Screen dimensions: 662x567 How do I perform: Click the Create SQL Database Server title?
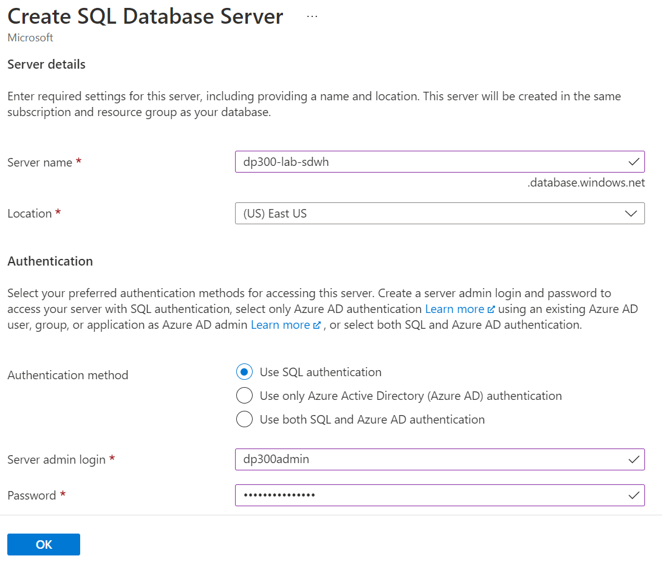click(x=145, y=16)
